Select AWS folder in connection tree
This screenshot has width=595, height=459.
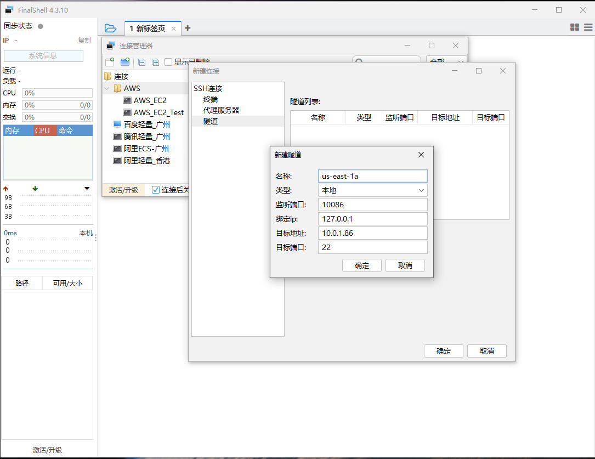pyautogui.click(x=132, y=88)
